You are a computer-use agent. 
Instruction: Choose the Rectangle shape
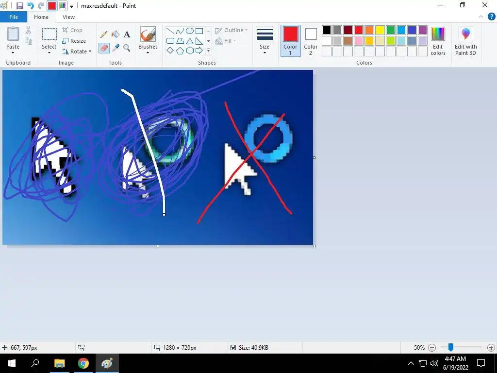pos(199,31)
